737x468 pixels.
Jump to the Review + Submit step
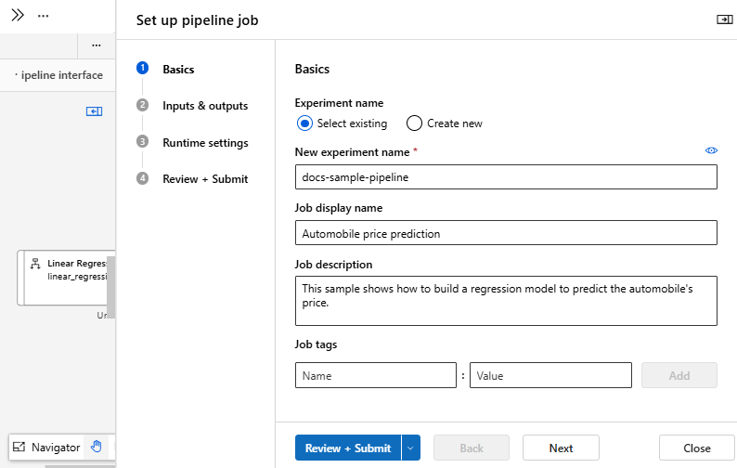click(205, 178)
